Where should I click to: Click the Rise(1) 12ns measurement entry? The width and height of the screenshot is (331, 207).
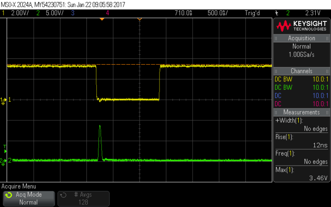point(301,141)
